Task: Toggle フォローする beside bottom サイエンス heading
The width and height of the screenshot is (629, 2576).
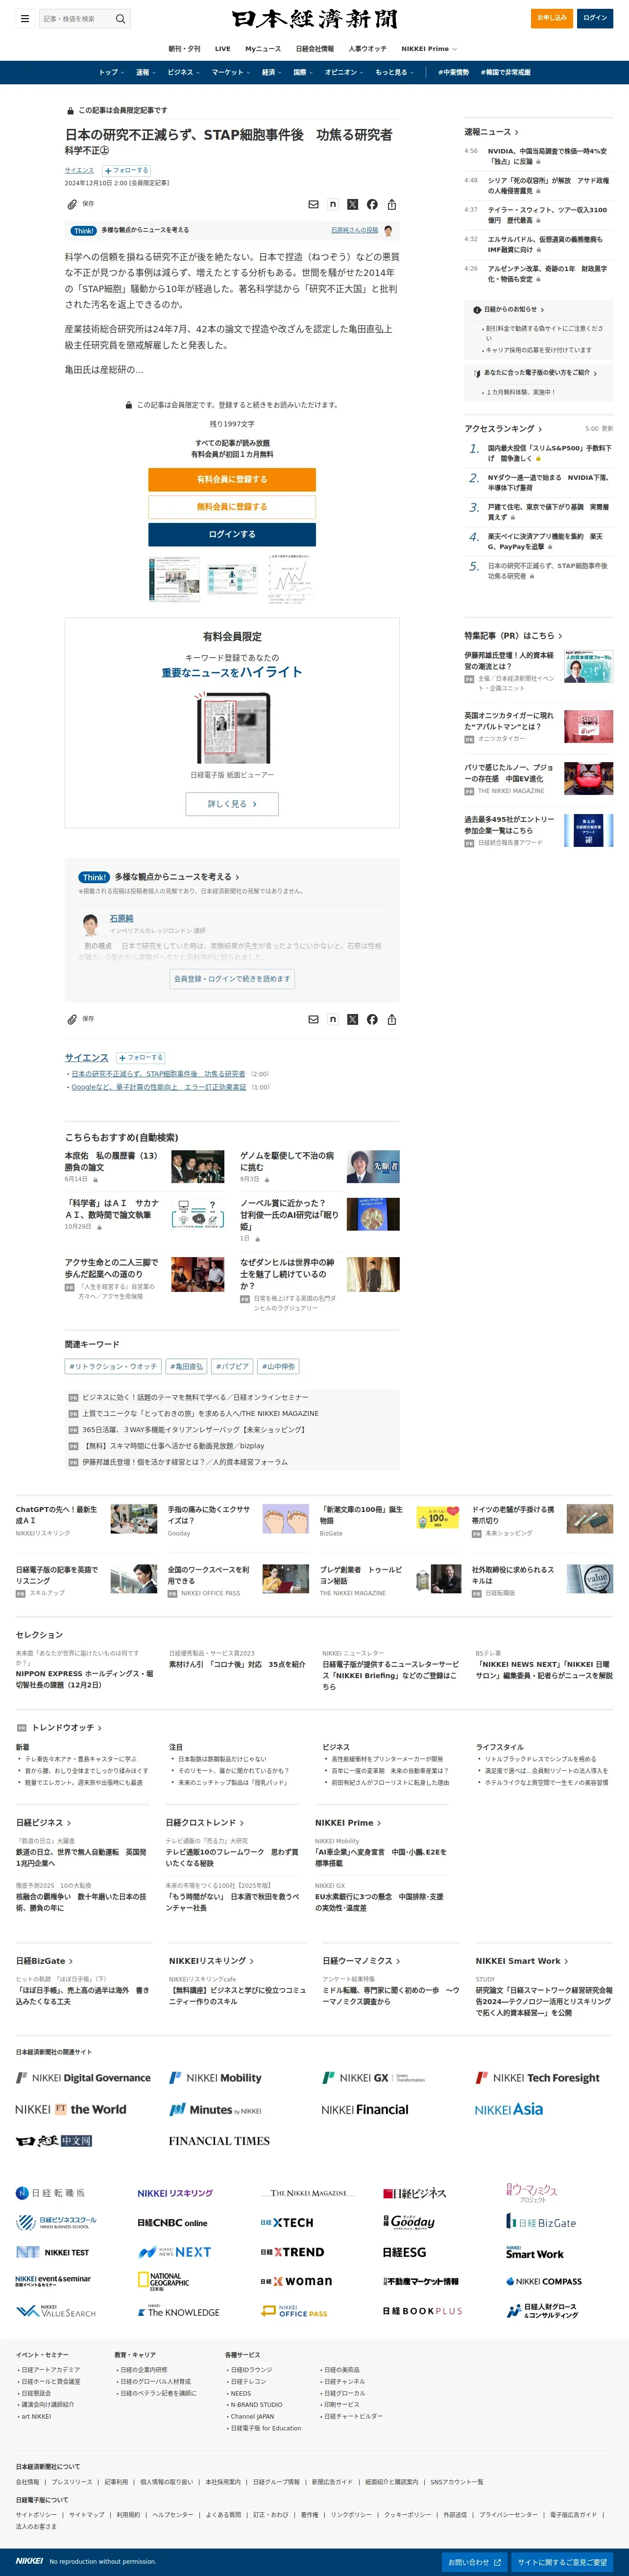Action: 141,1057
